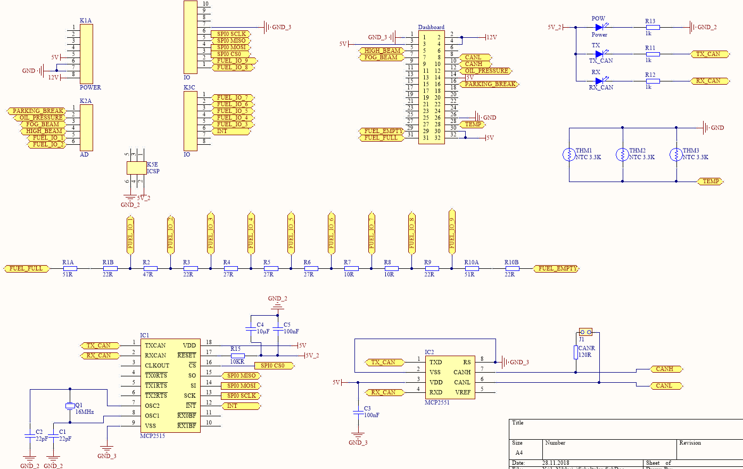Select thermistor THM3 symbol
Viewport: 743px width, 469px height.
676,155
